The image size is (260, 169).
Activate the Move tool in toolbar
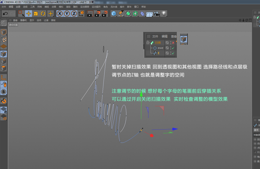[29, 14]
